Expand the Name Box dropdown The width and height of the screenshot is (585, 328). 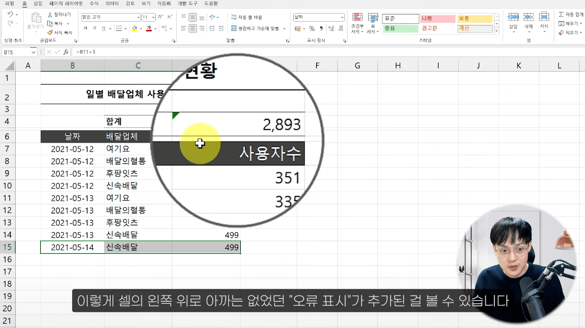(x=33, y=52)
